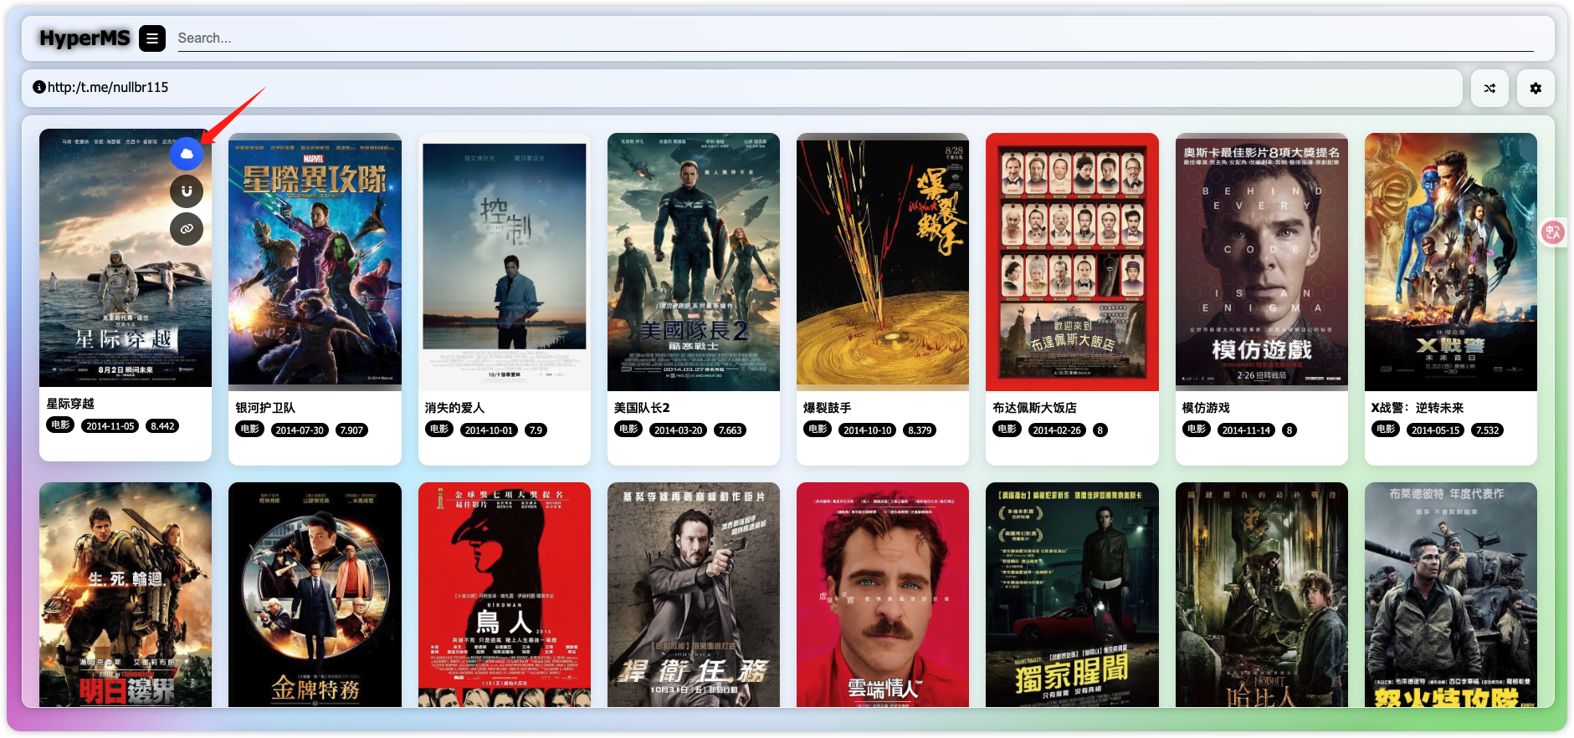Click the blue cloud icon on Interstellar poster
Image resolution: width=1574 pixels, height=738 pixels.
187,154
